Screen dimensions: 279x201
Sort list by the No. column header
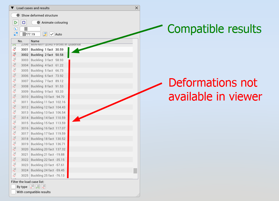coord(20,41)
